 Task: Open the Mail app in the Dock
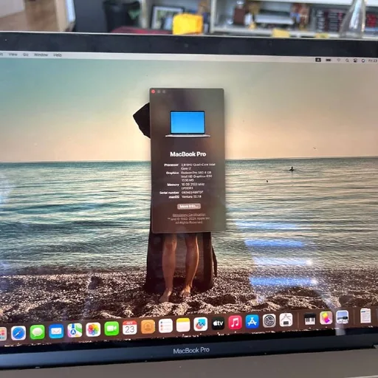coord(56,331)
